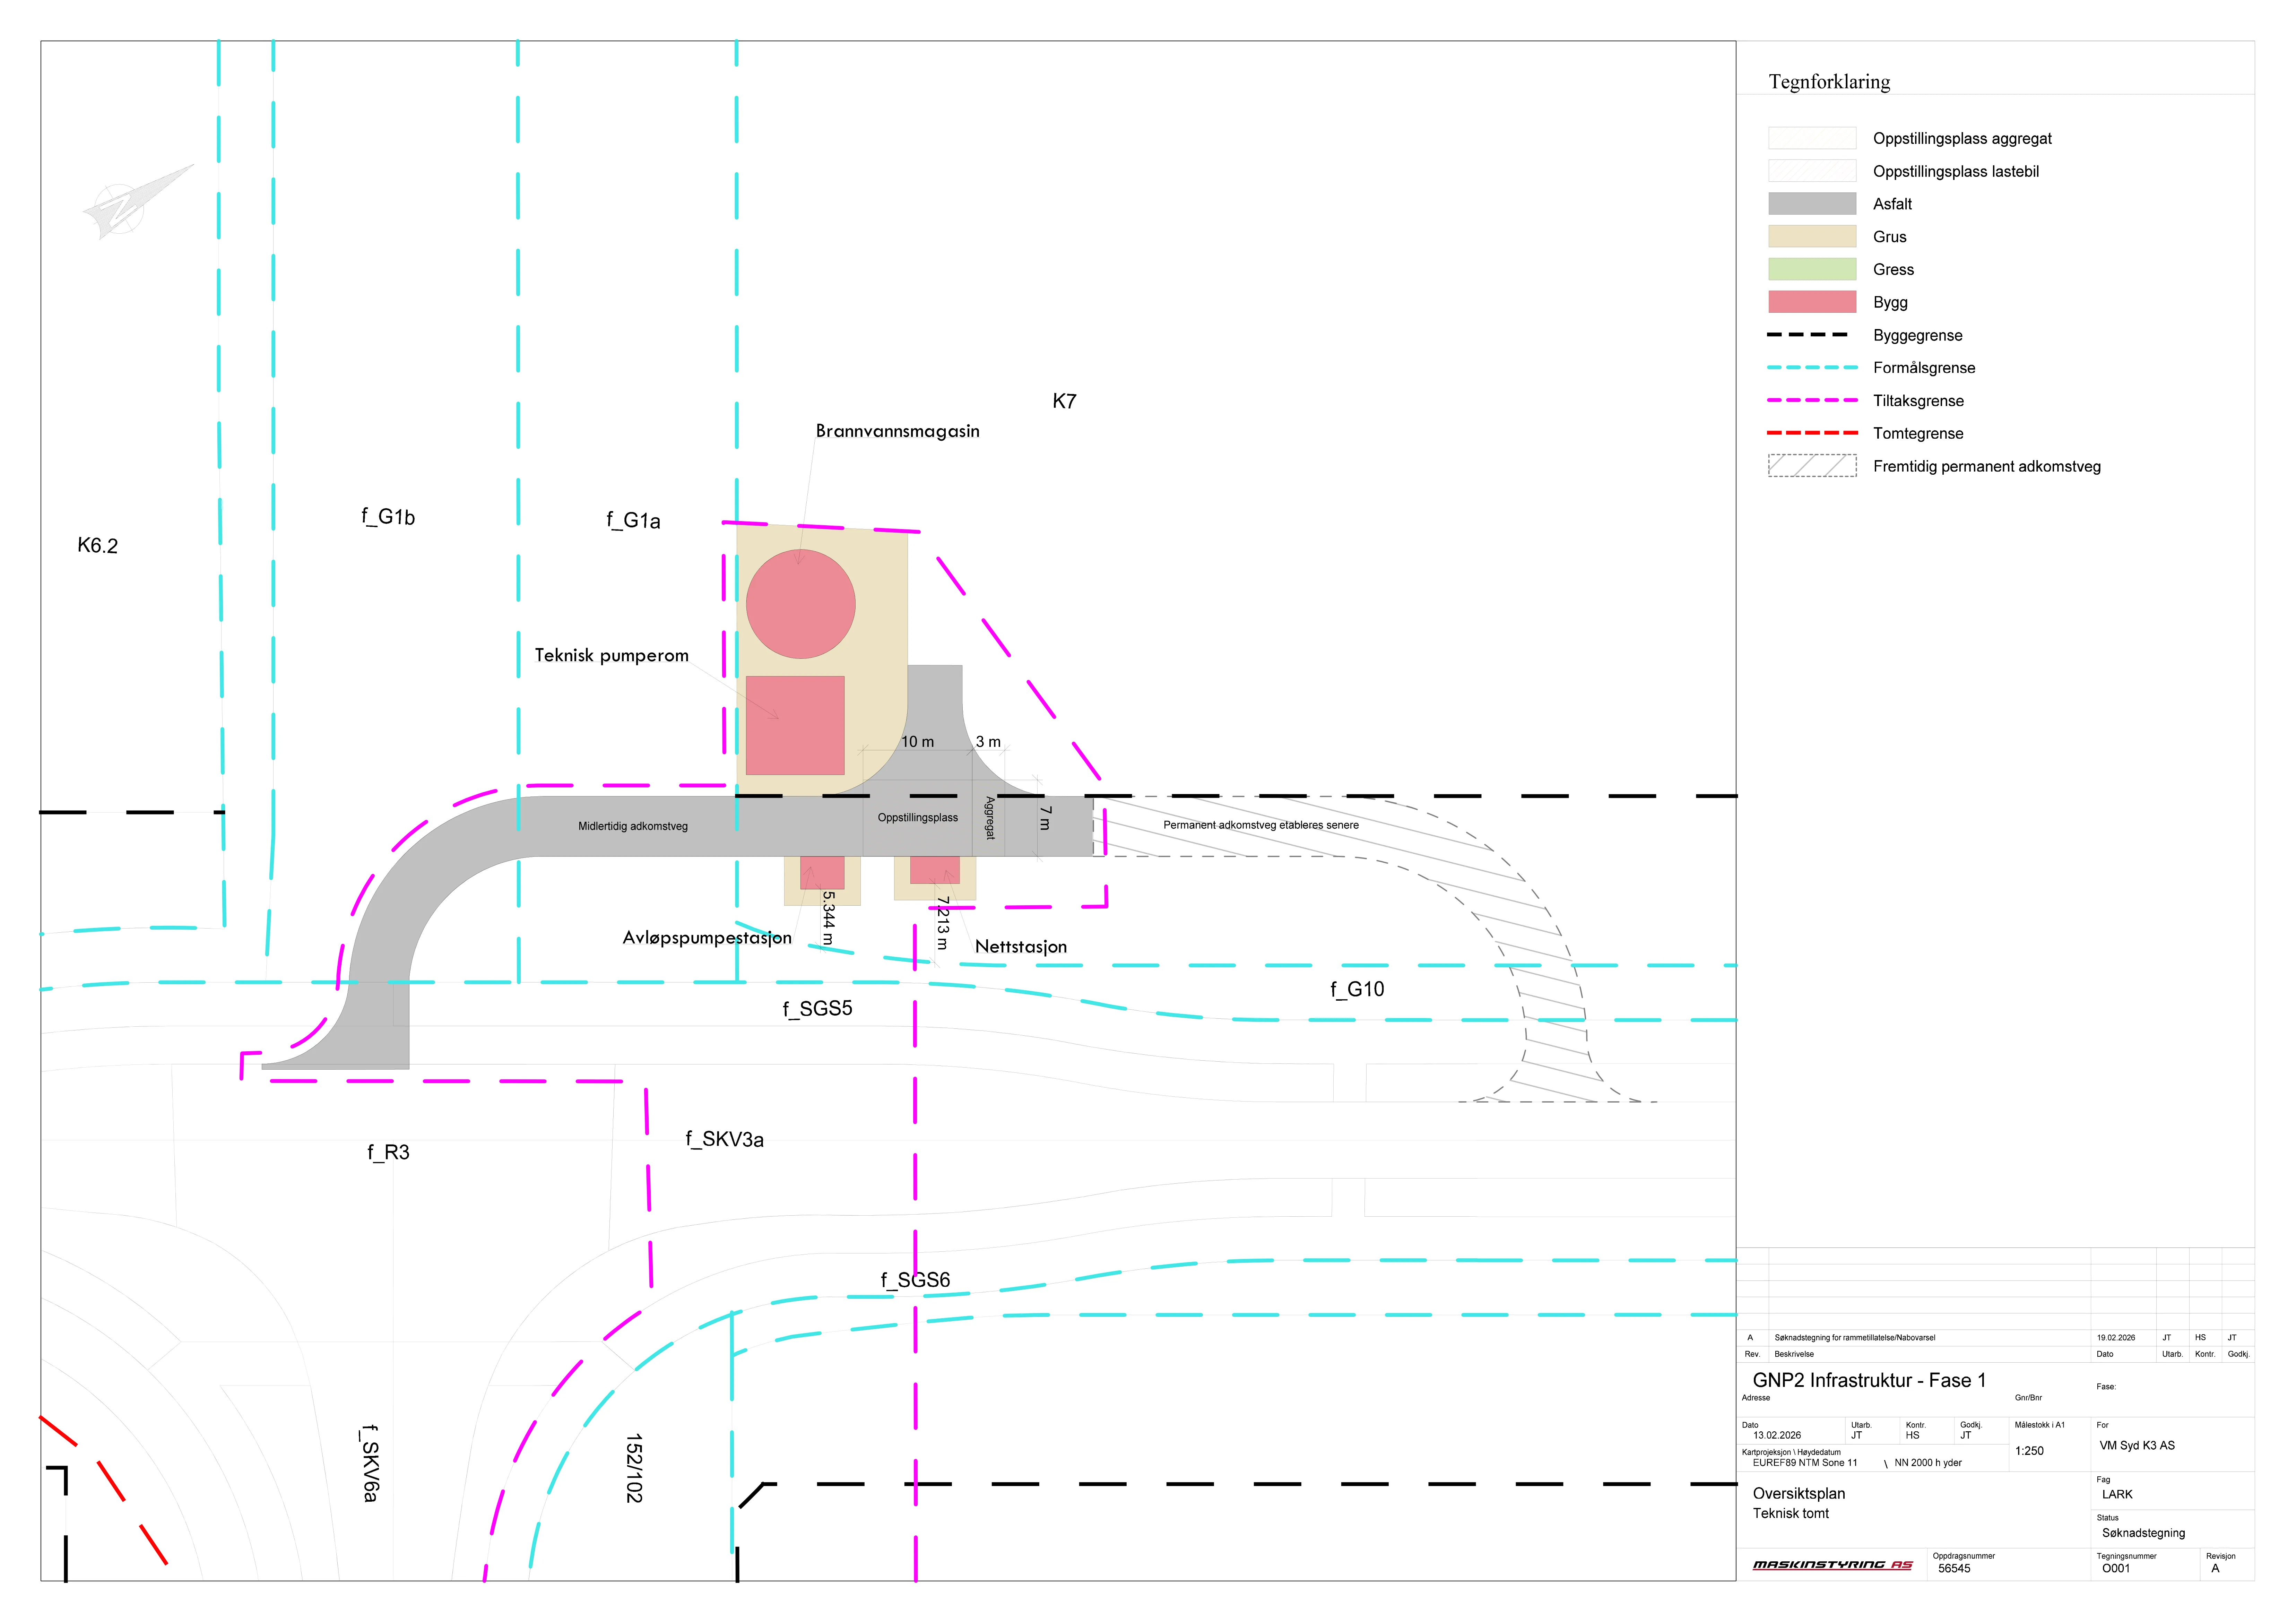Click the 'Aggregat' vertical label on road

click(x=990, y=818)
